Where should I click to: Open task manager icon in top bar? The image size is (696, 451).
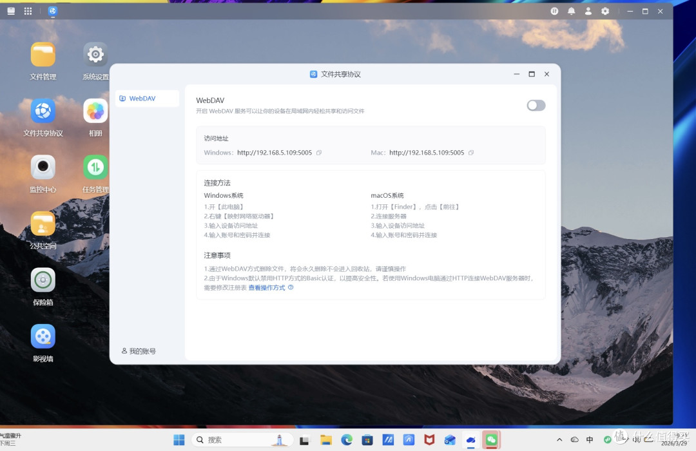pos(554,11)
